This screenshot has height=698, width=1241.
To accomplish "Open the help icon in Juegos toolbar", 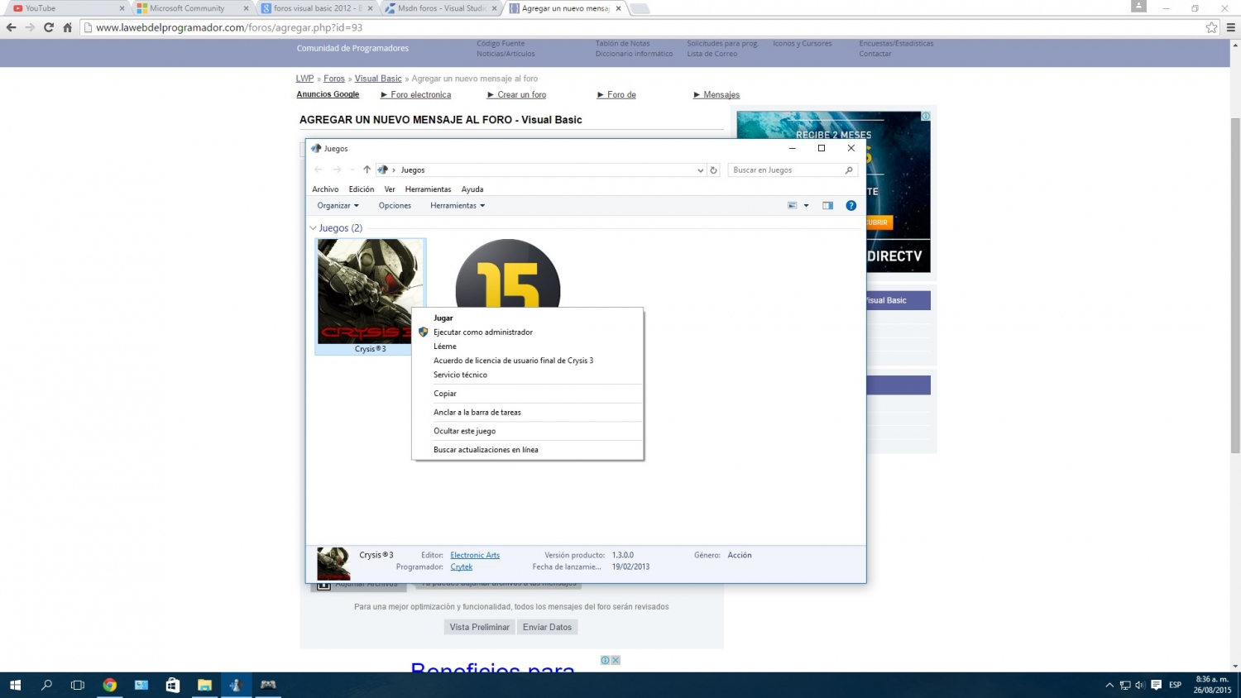I will coord(850,206).
